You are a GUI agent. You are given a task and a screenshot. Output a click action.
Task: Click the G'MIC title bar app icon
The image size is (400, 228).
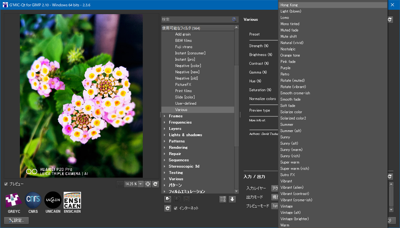(x=5, y=5)
